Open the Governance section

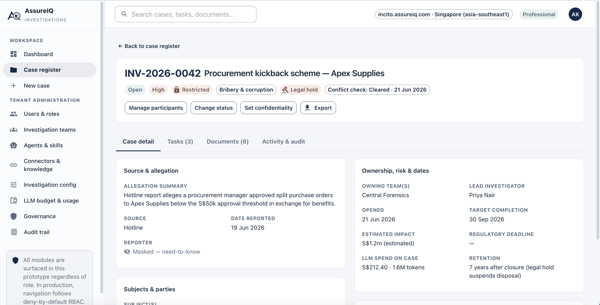[49, 216]
